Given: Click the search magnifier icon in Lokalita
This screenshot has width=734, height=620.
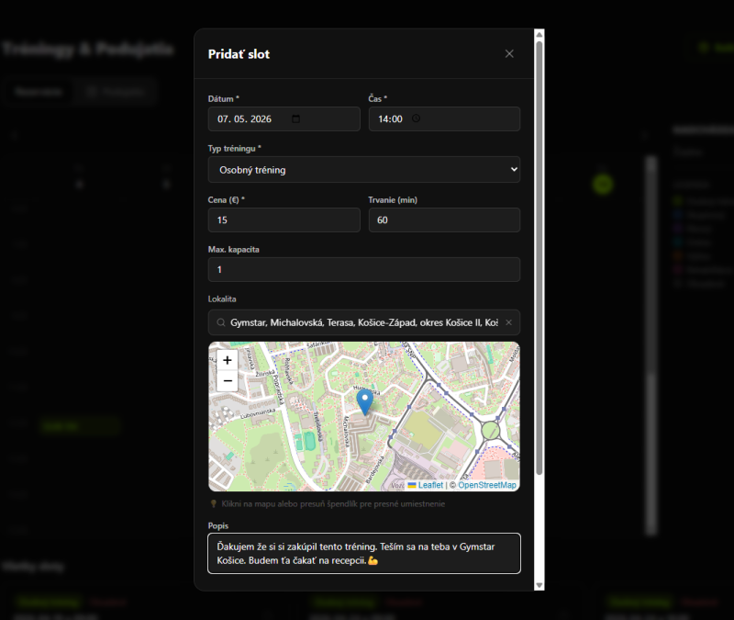Looking at the screenshot, I should point(221,322).
